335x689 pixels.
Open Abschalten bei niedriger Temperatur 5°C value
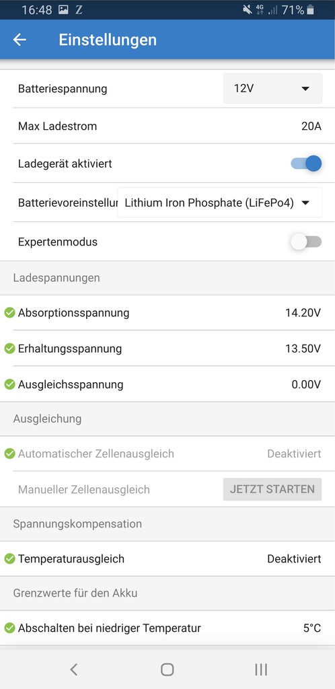click(311, 628)
